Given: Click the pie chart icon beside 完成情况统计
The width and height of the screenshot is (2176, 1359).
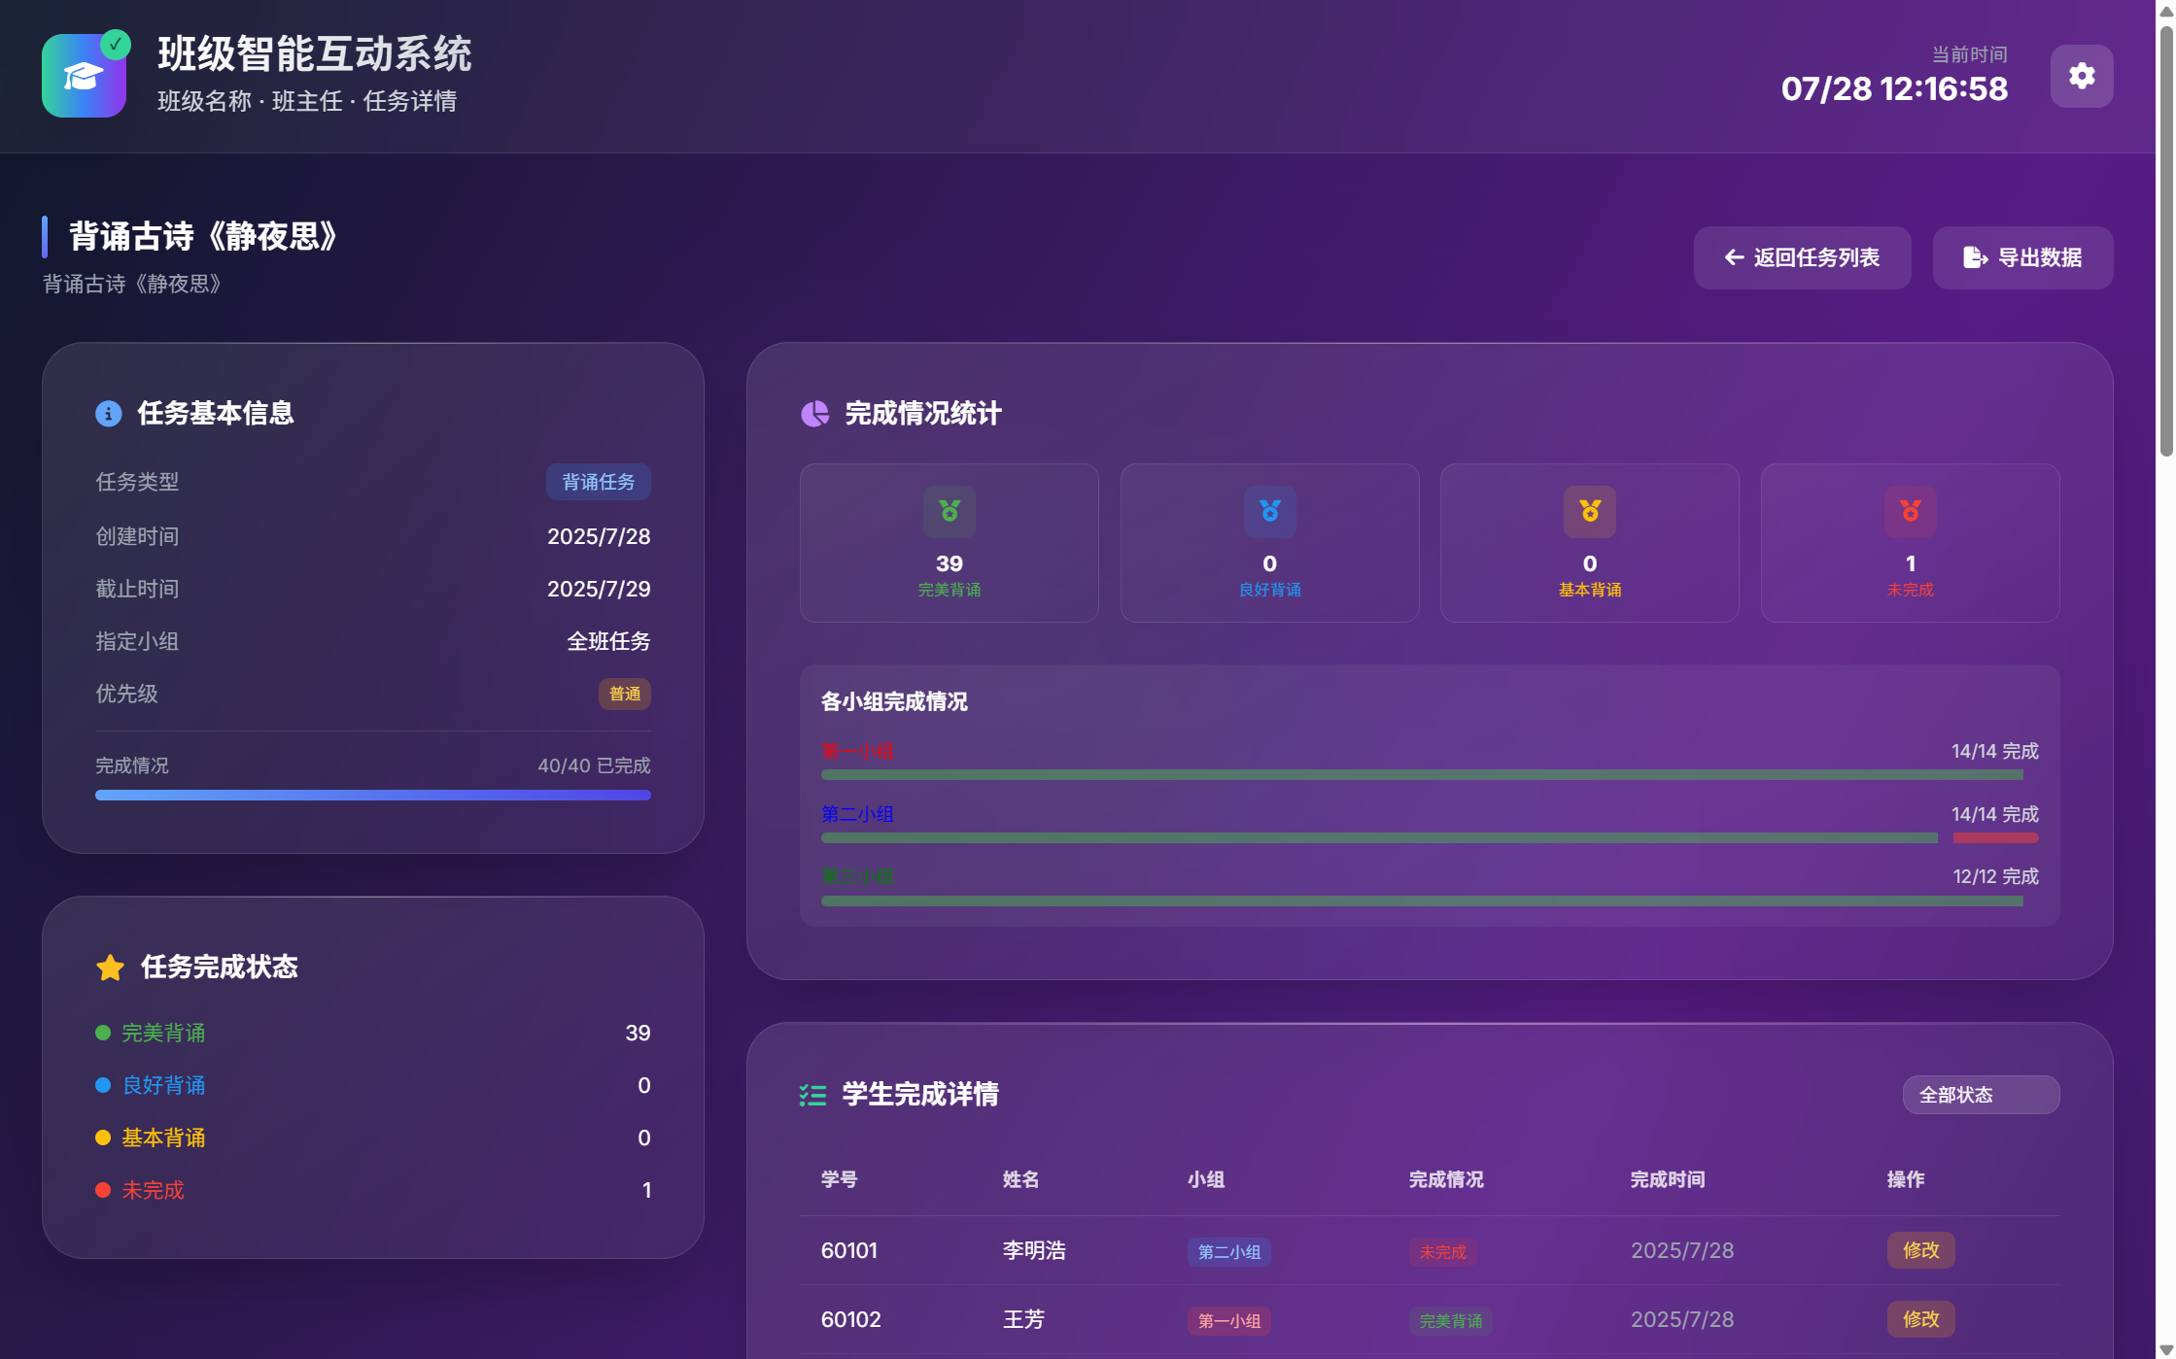Looking at the screenshot, I should click(814, 413).
